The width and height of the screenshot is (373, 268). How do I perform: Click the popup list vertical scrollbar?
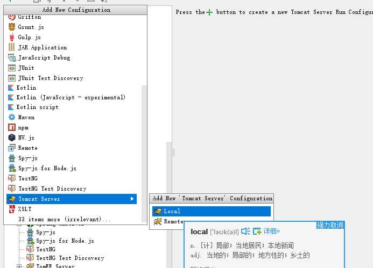point(144,154)
